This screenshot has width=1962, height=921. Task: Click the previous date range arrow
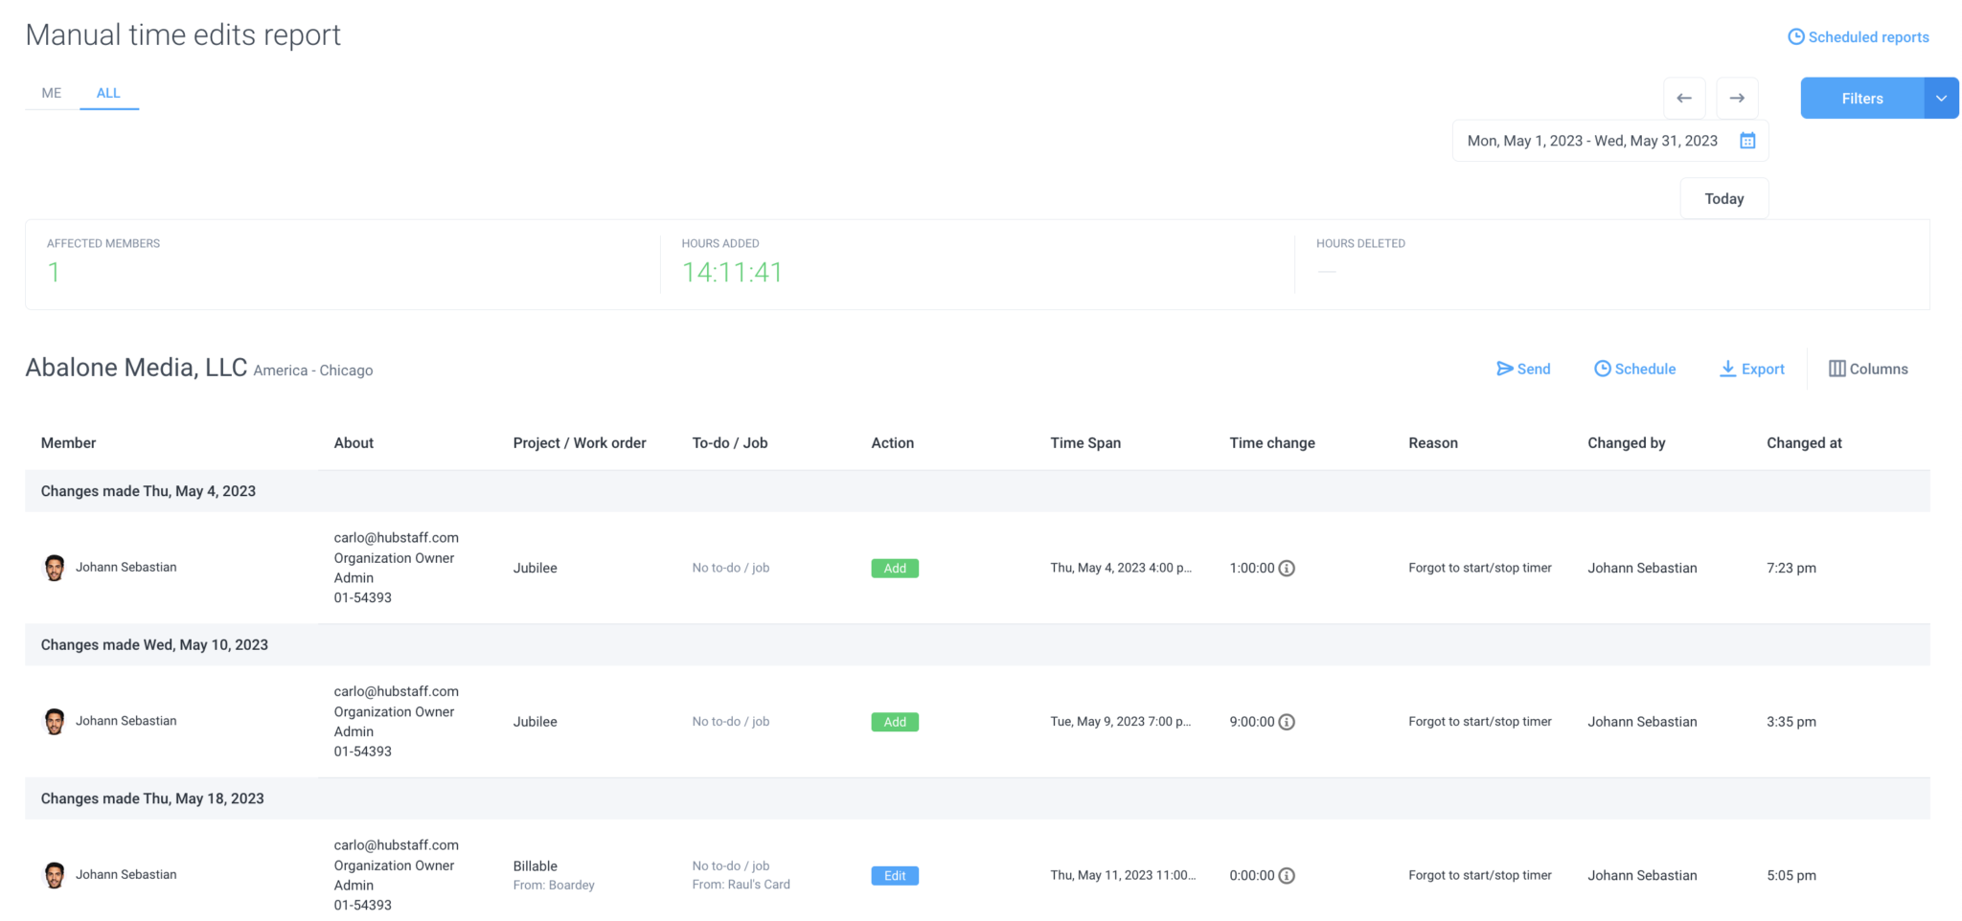1683,98
